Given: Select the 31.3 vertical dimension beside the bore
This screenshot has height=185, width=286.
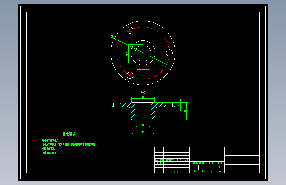Looking at the screenshot, I should point(127,54).
